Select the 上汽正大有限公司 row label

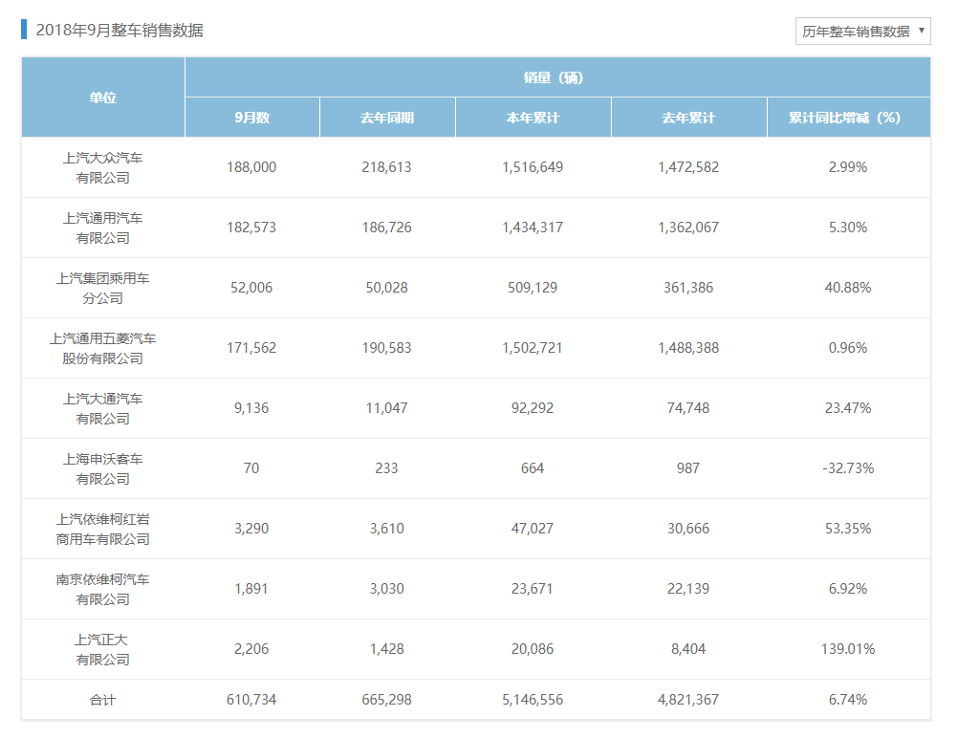[x=102, y=649]
